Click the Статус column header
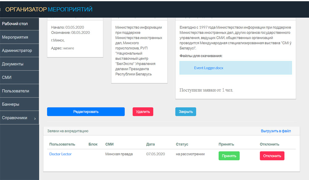This screenshot has width=309, height=180. tap(182, 144)
